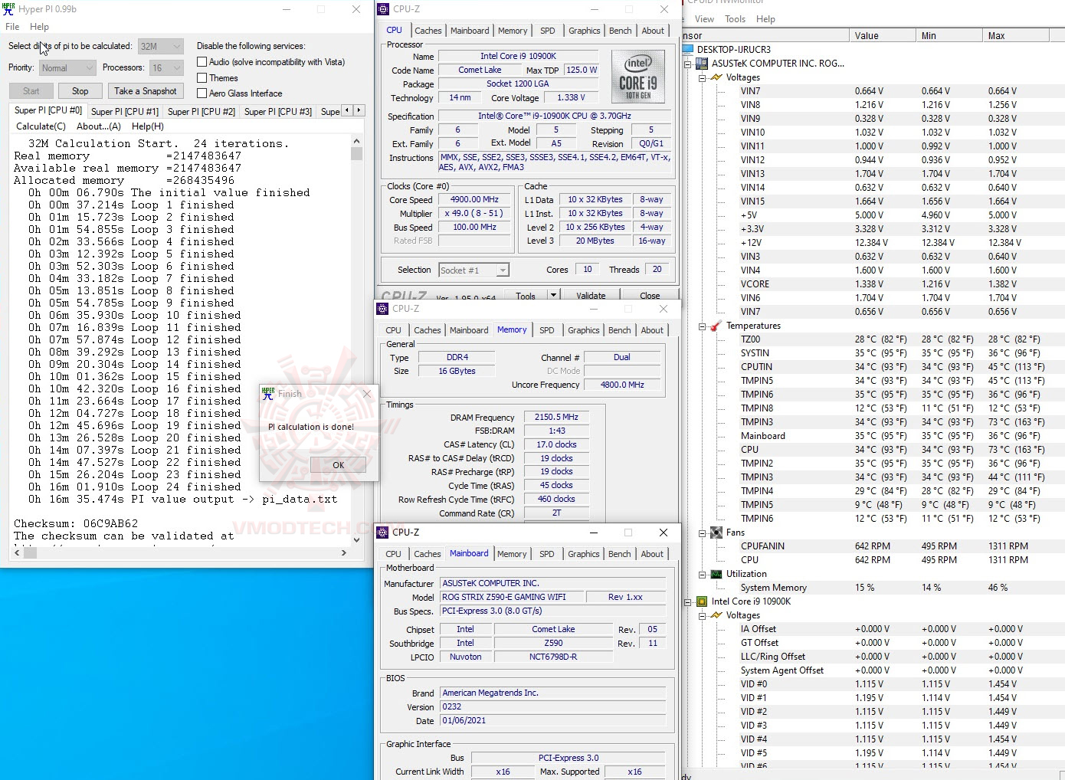Open the SPD tab in the Memory timings CPU-Z window
The height and width of the screenshot is (780, 1065).
(546, 330)
